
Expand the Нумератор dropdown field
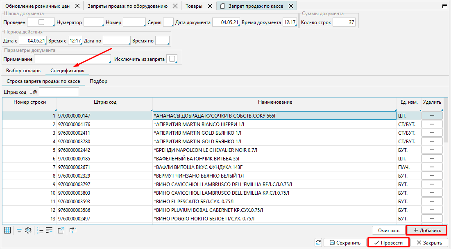pos(93,22)
